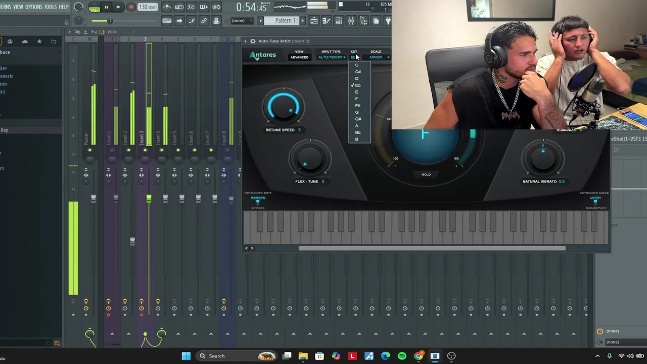Viewport: 647px width, 364px height.
Task: Open the mixer view icon
Action: coord(351,21)
